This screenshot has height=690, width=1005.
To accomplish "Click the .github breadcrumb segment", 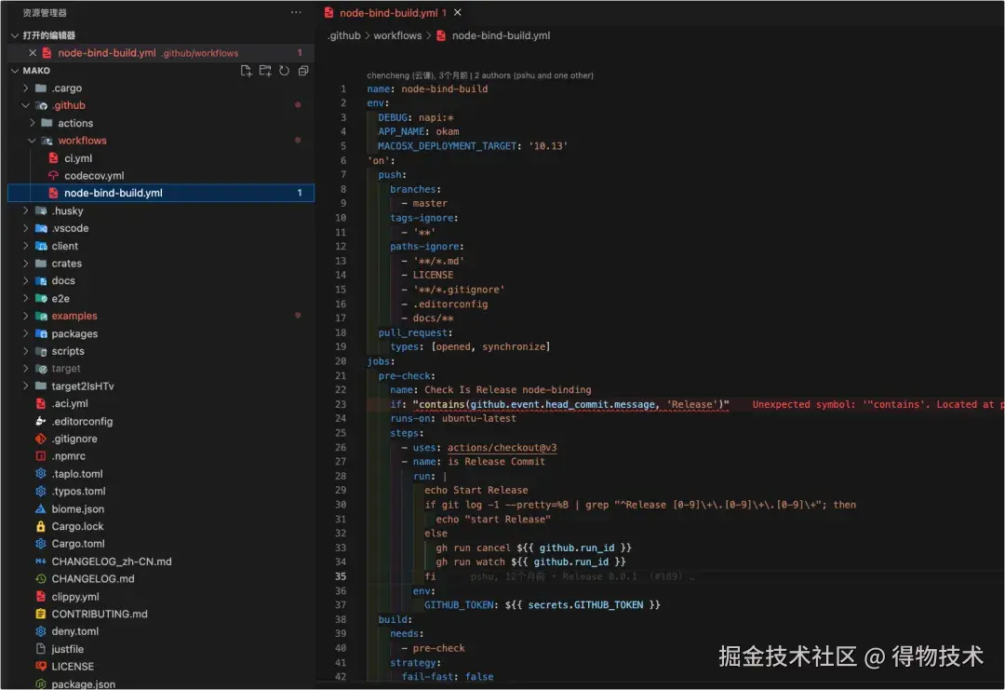I will [x=344, y=36].
